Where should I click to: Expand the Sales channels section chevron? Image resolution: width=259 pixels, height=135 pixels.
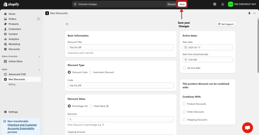click(39, 57)
